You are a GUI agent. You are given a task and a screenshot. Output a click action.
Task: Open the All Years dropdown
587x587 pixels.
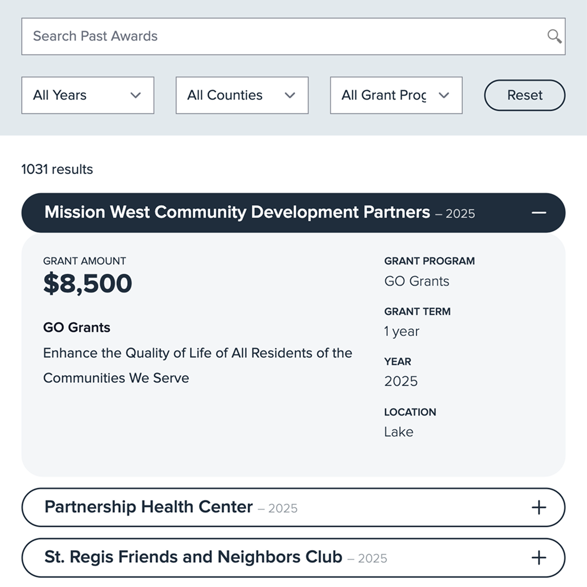tap(88, 95)
